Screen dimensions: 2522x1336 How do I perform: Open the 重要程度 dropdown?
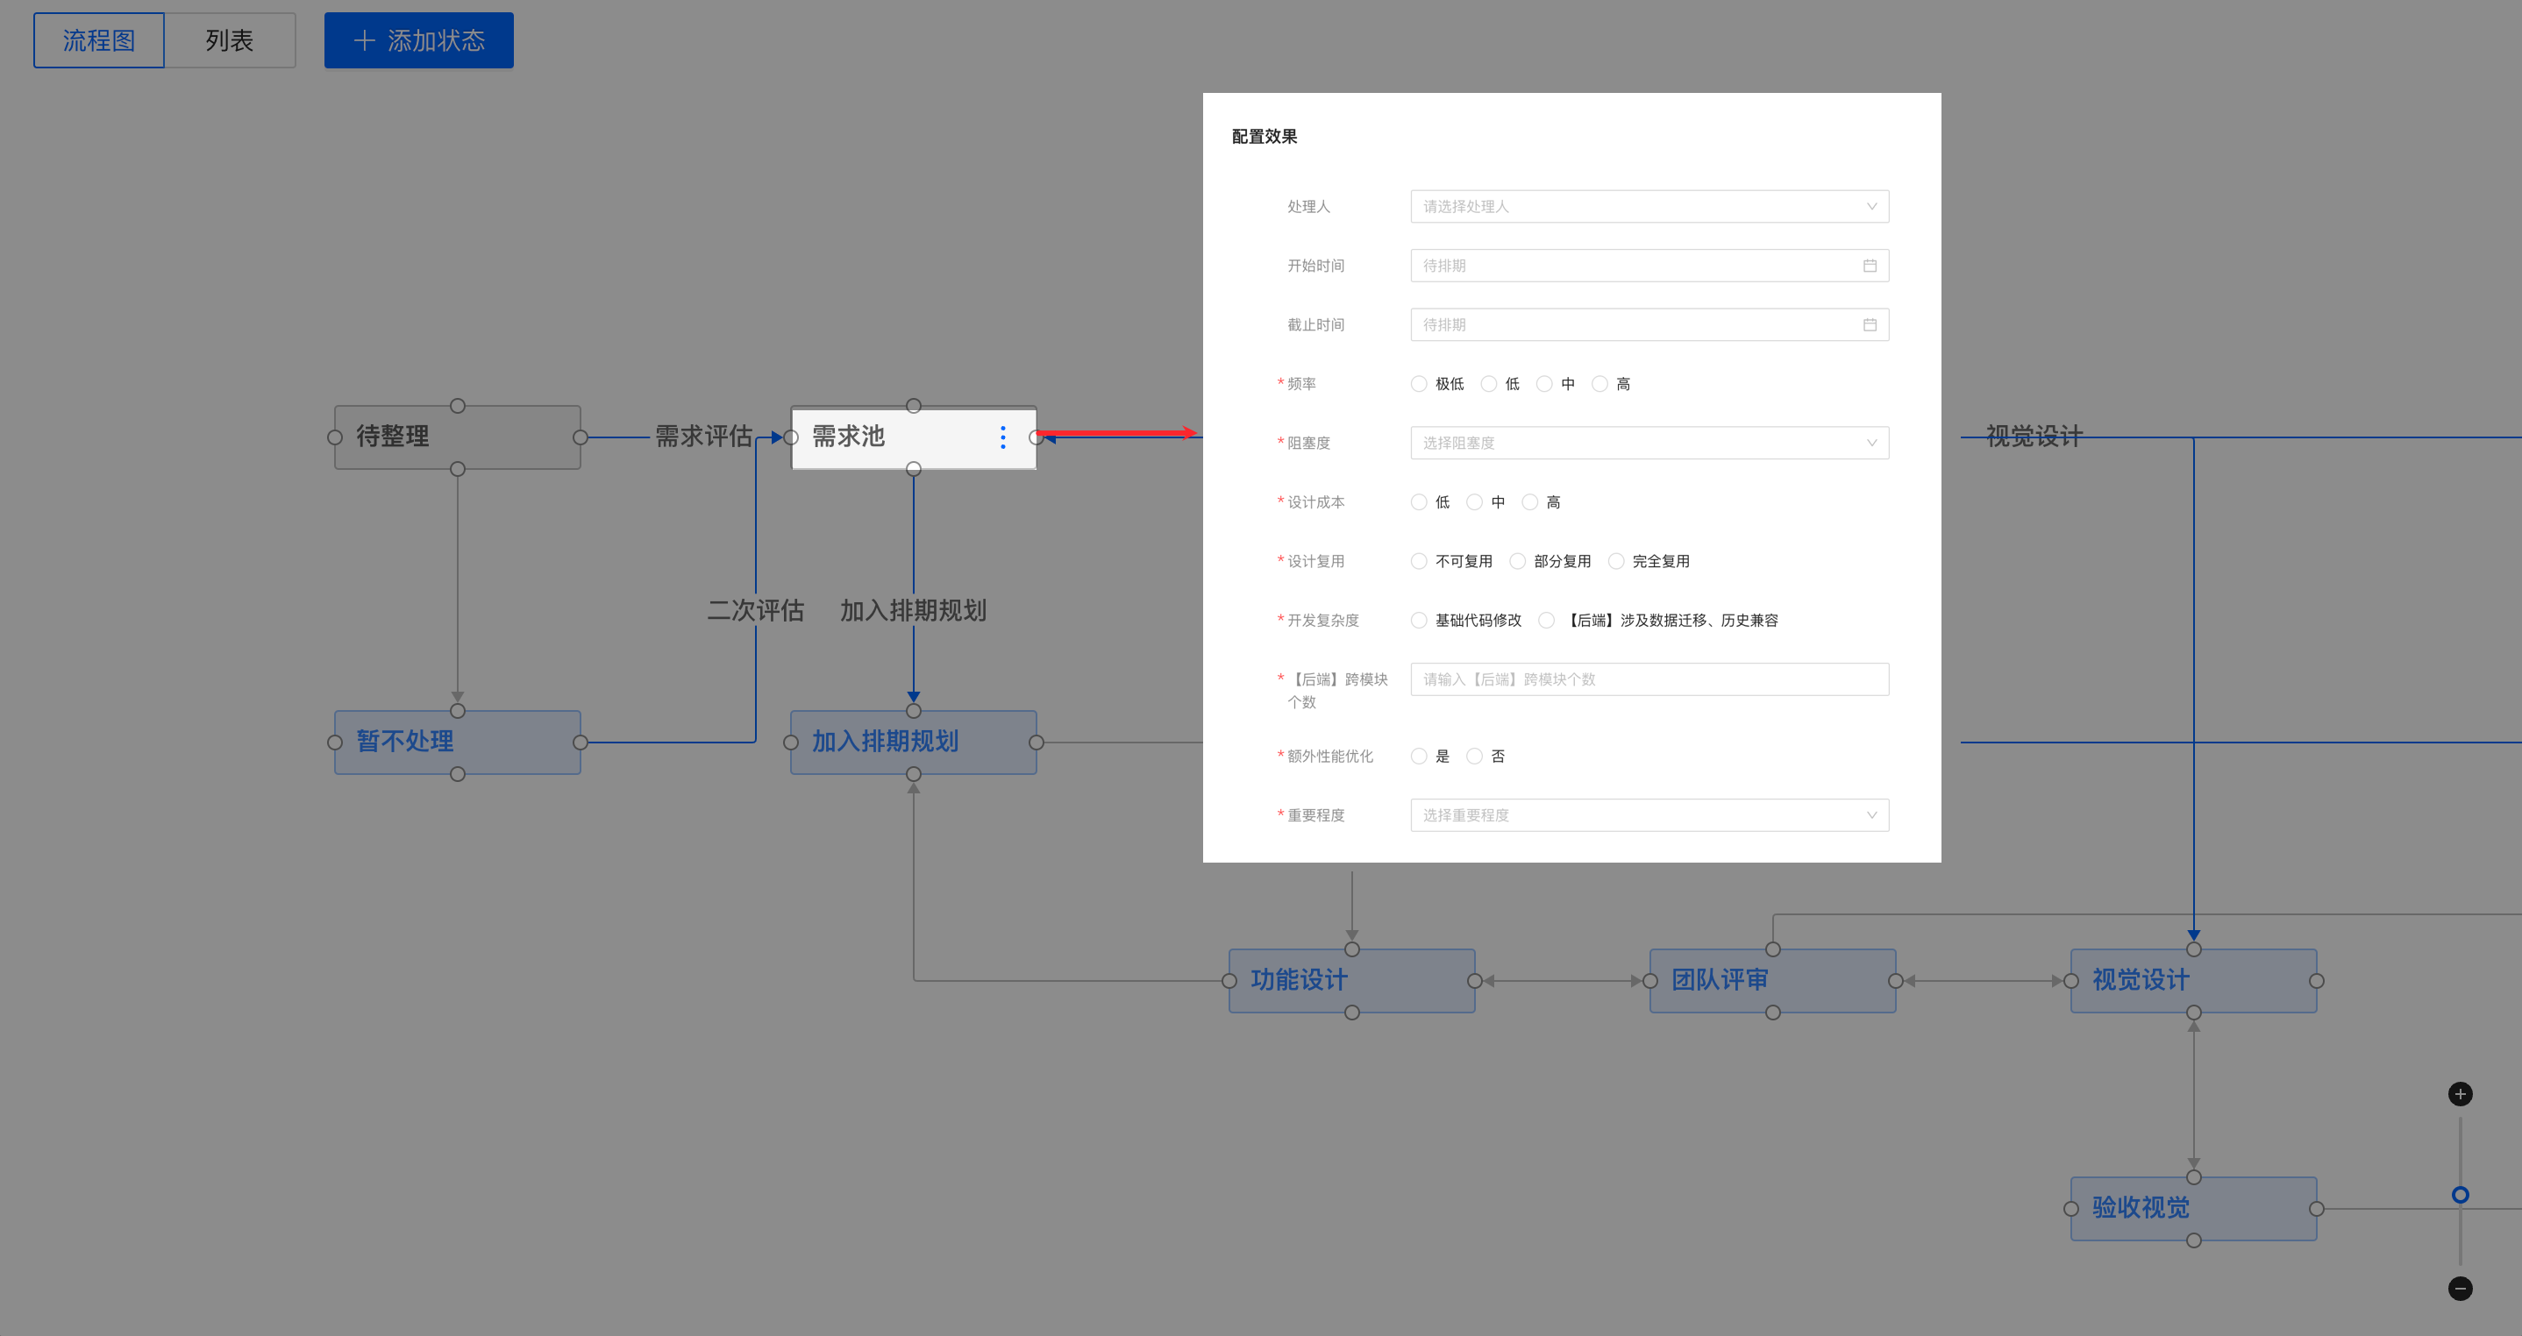pos(1649,815)
